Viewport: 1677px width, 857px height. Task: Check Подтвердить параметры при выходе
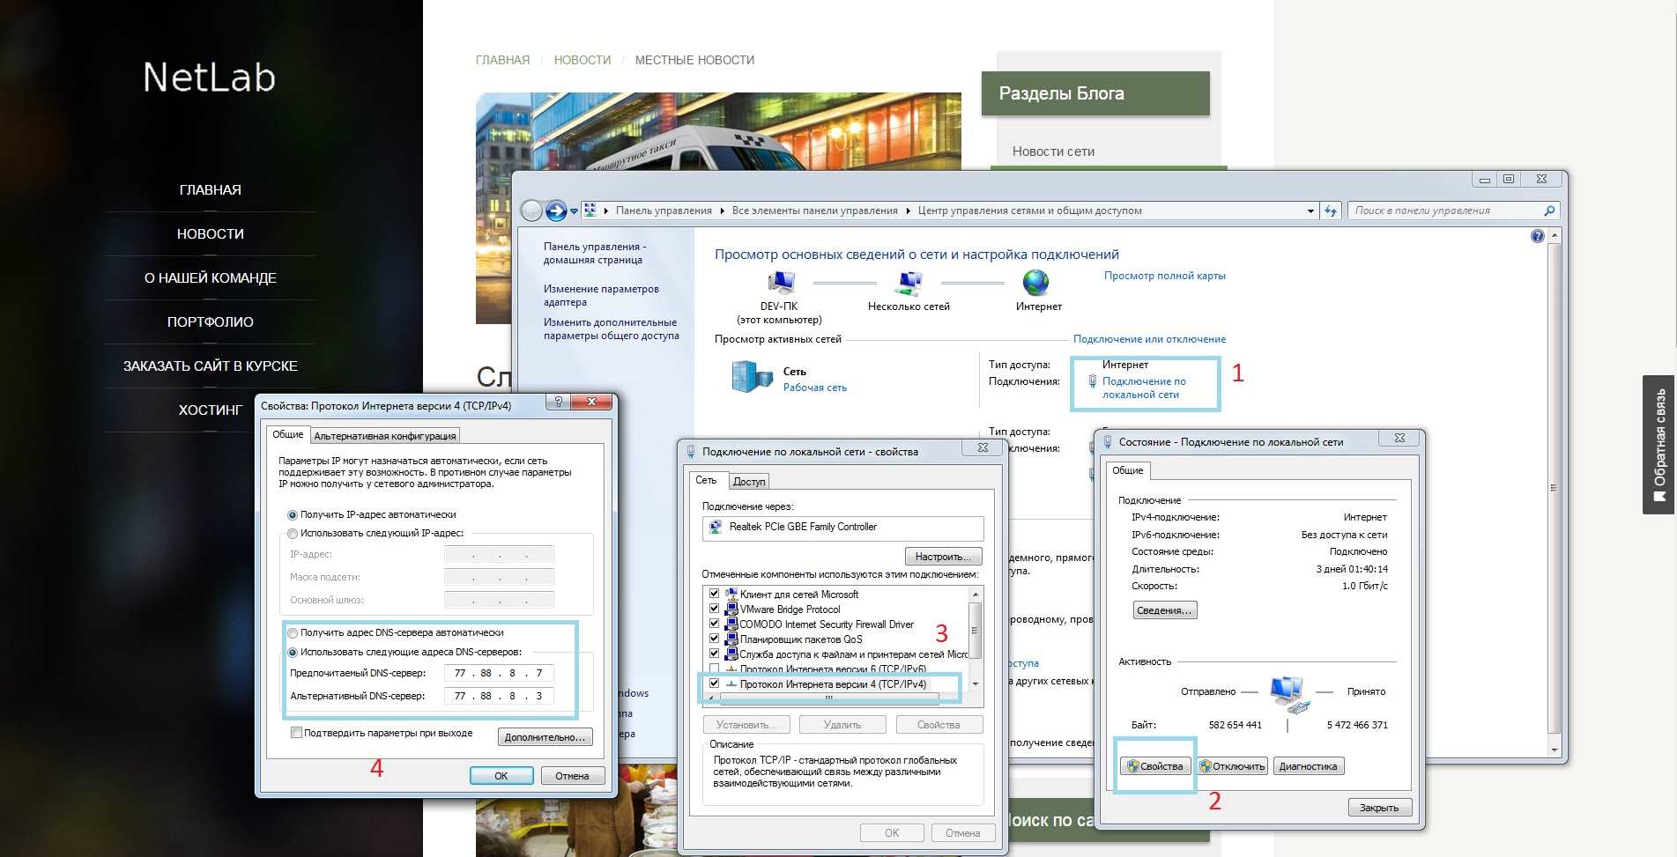tap(296, 733)
